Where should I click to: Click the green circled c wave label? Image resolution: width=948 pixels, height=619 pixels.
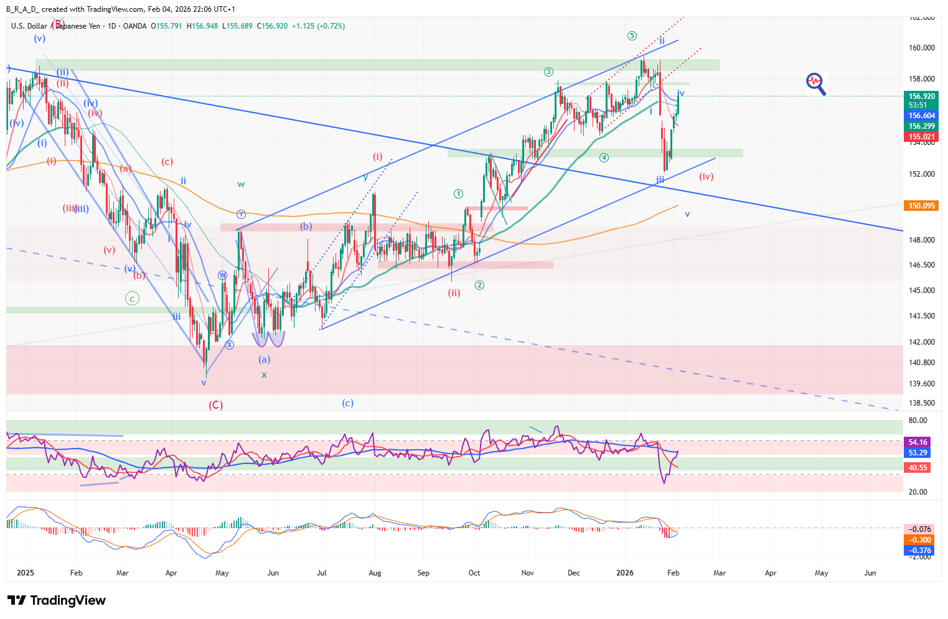132,299
